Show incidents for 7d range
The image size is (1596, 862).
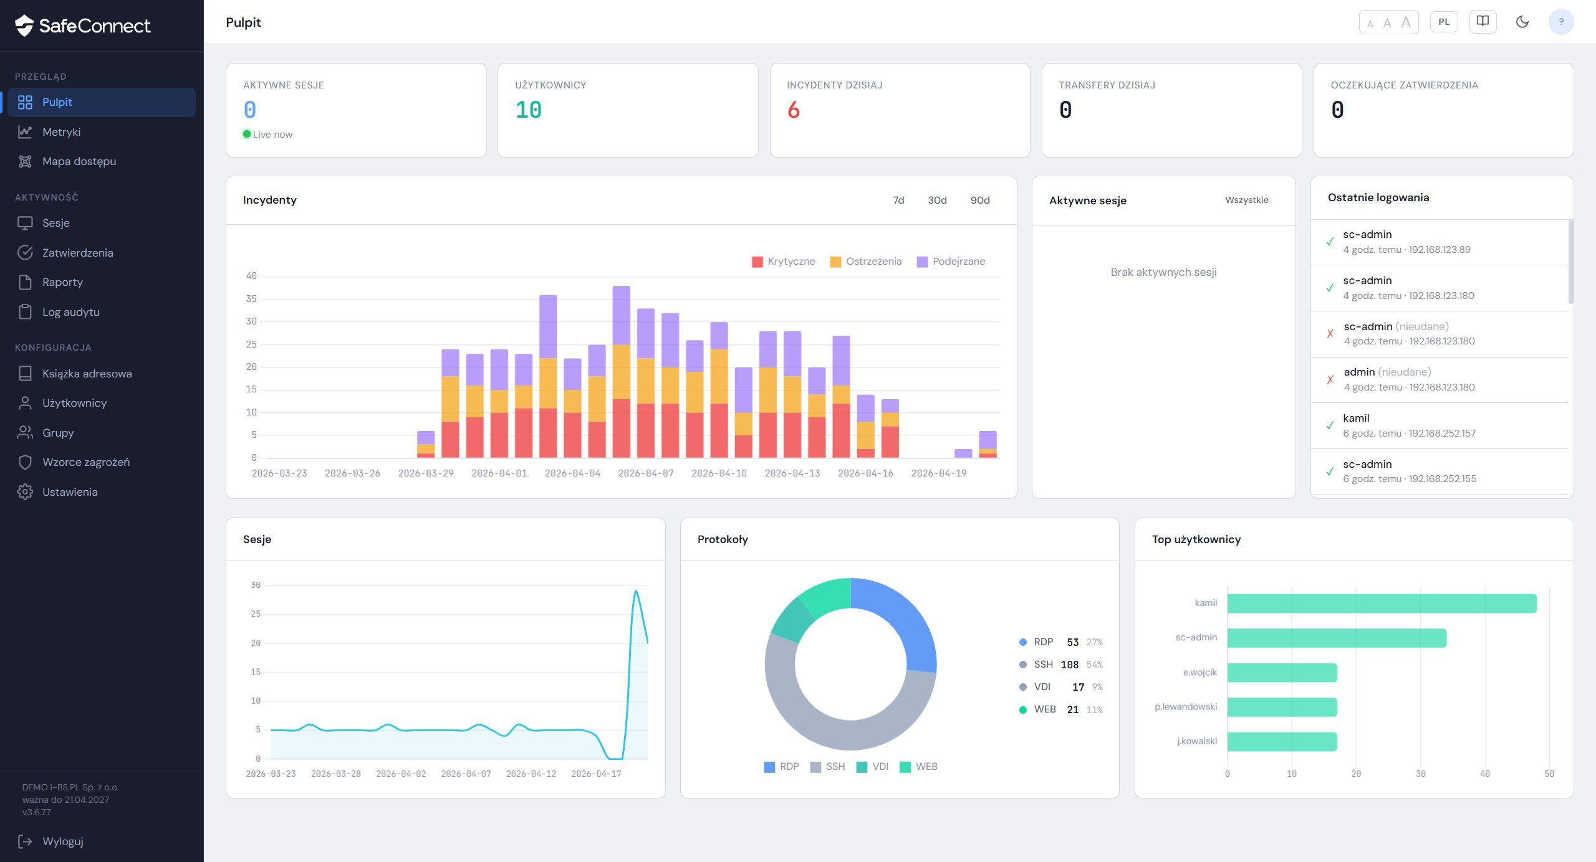click(x=898, y=200)
